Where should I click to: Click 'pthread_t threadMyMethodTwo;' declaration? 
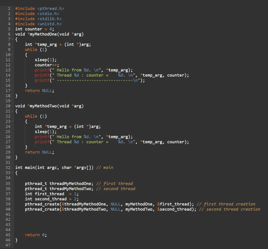tap(59, 189)
